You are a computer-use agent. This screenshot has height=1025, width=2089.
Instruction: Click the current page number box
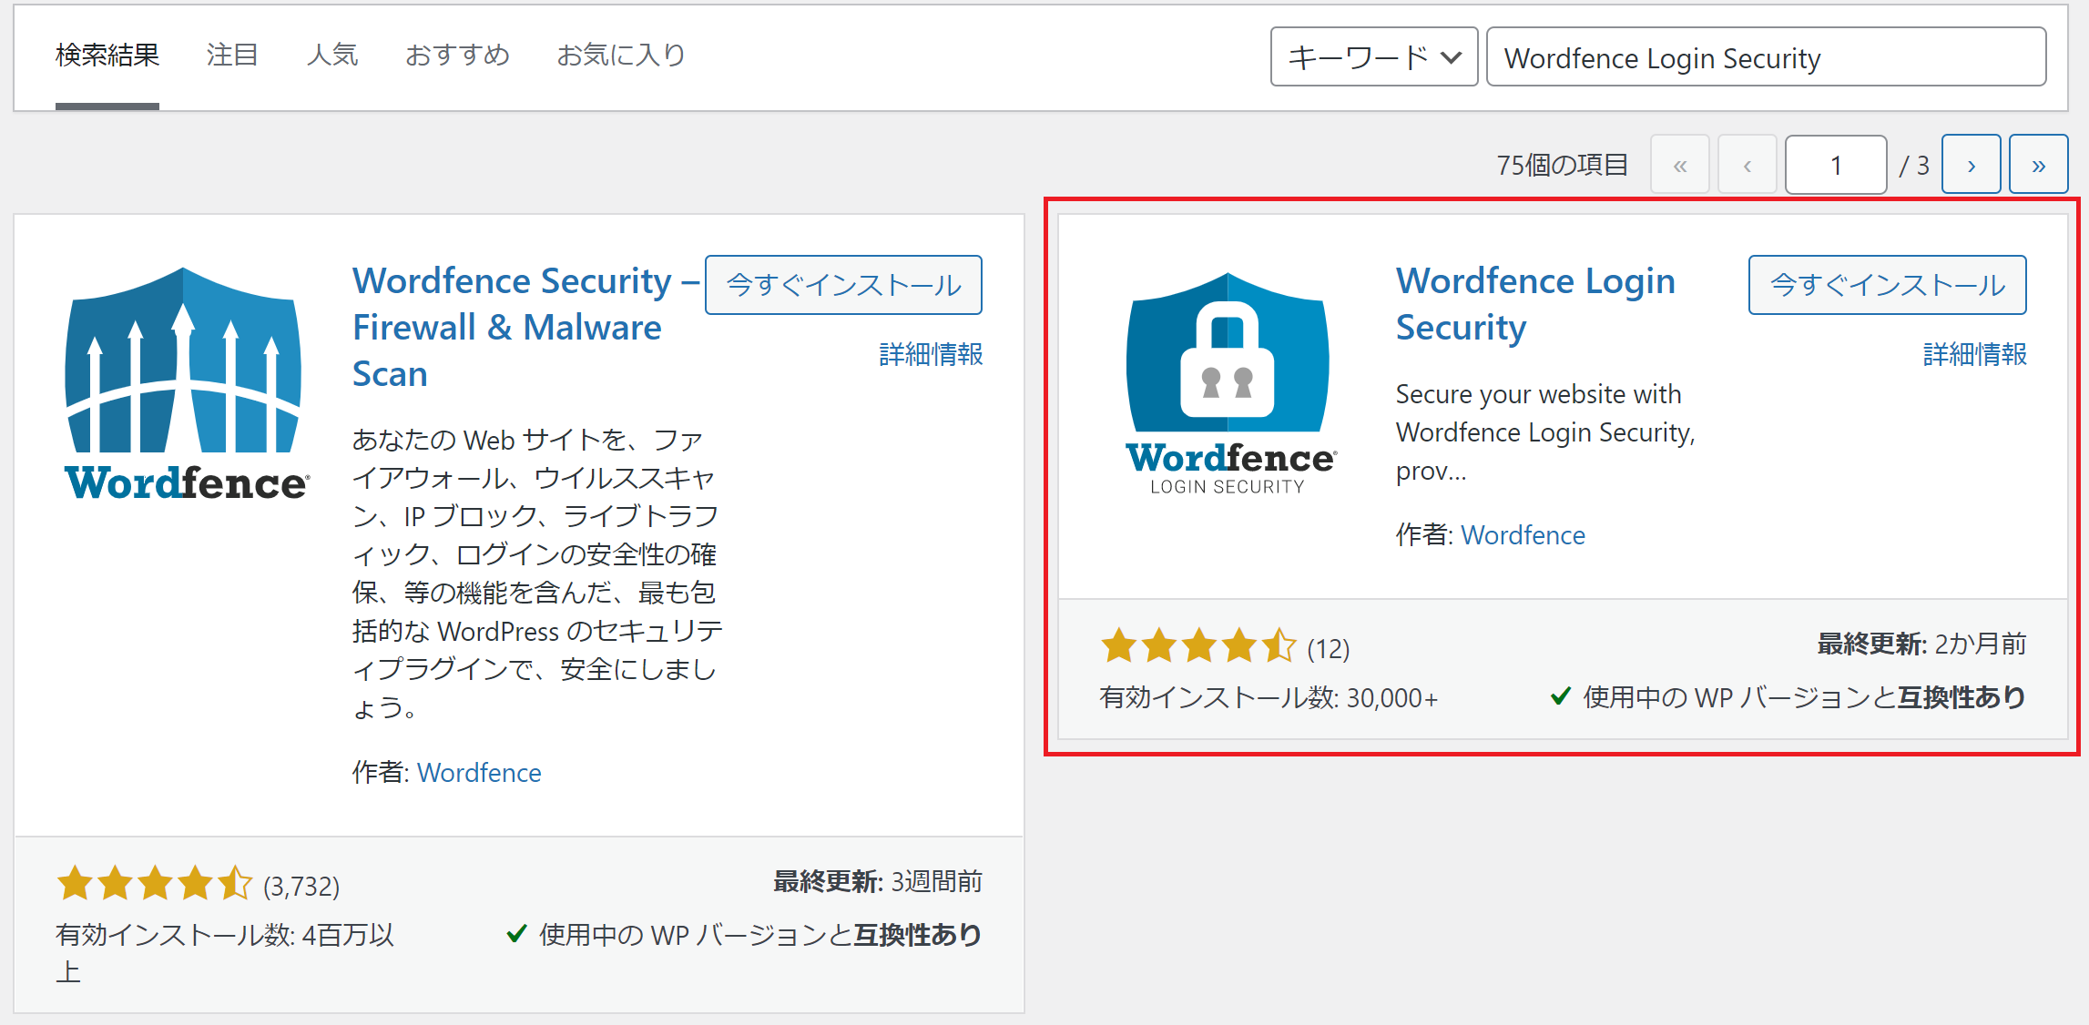[x=1835, y=165]
